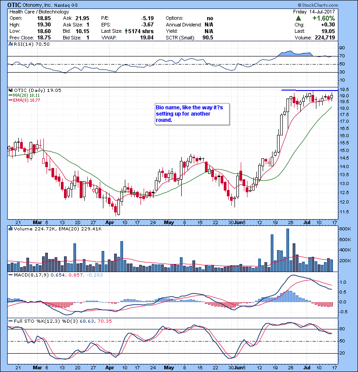Click the High value 19.30
The height and width of the screenshot is (372, 358).
[x=44, y=25]
